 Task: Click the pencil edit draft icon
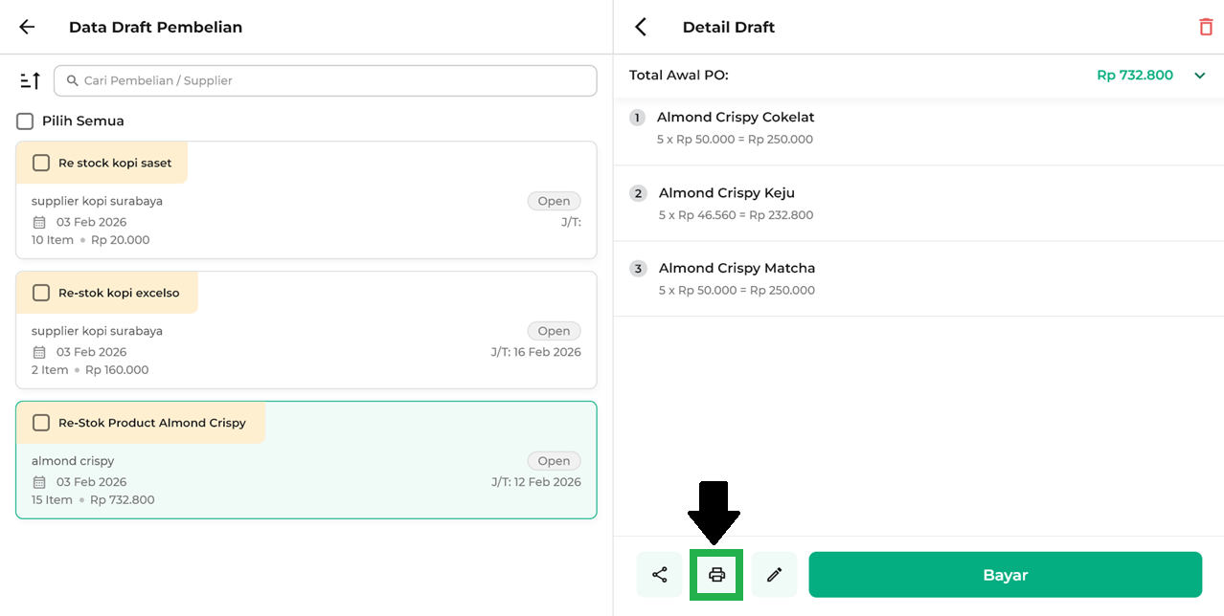click(774, 575)
